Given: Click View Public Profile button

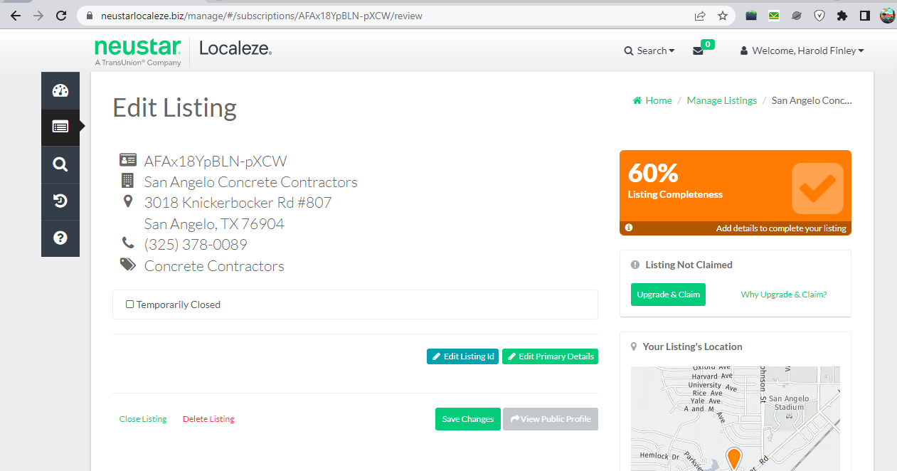Looking at the screenshot, I should coord(551,419).
